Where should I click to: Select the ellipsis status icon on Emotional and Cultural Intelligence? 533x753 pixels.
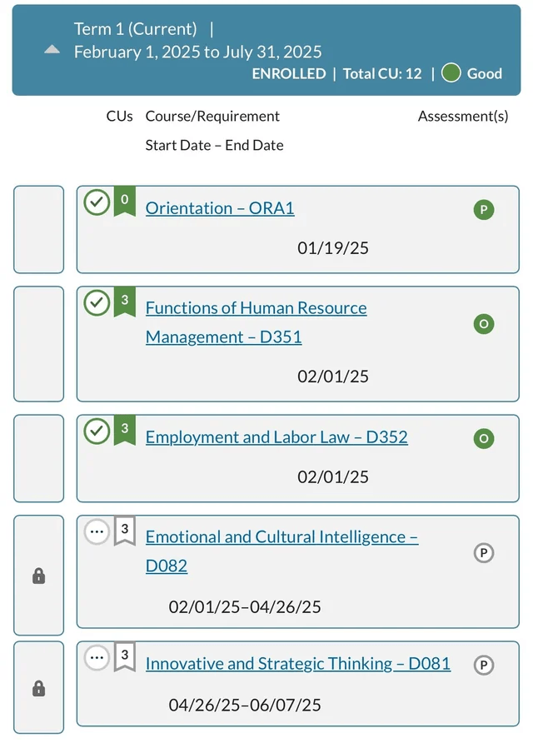coord(97,531)
